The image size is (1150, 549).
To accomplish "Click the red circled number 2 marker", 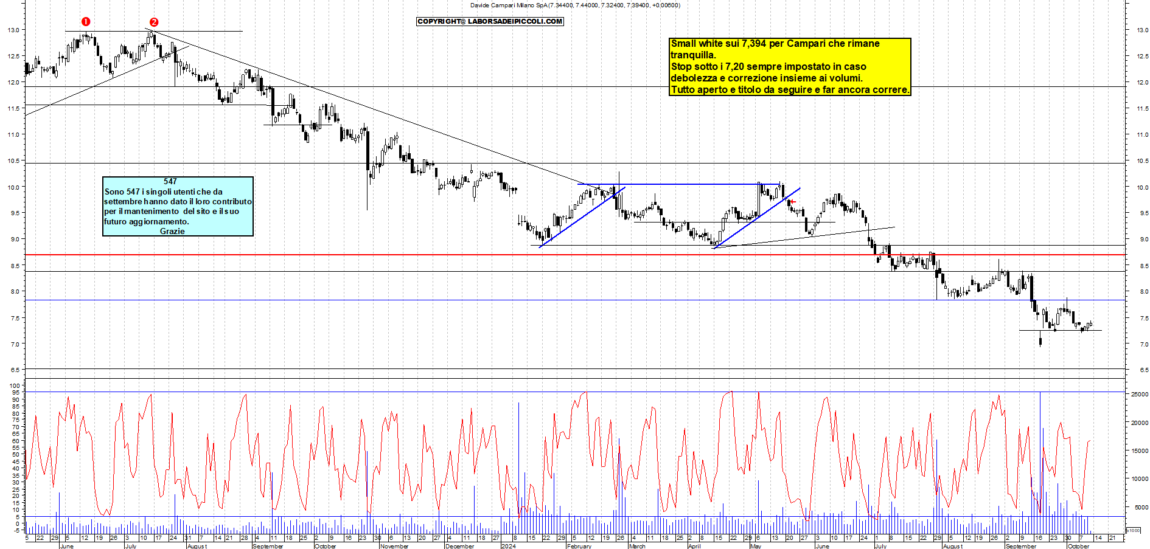I will [154, 22].
